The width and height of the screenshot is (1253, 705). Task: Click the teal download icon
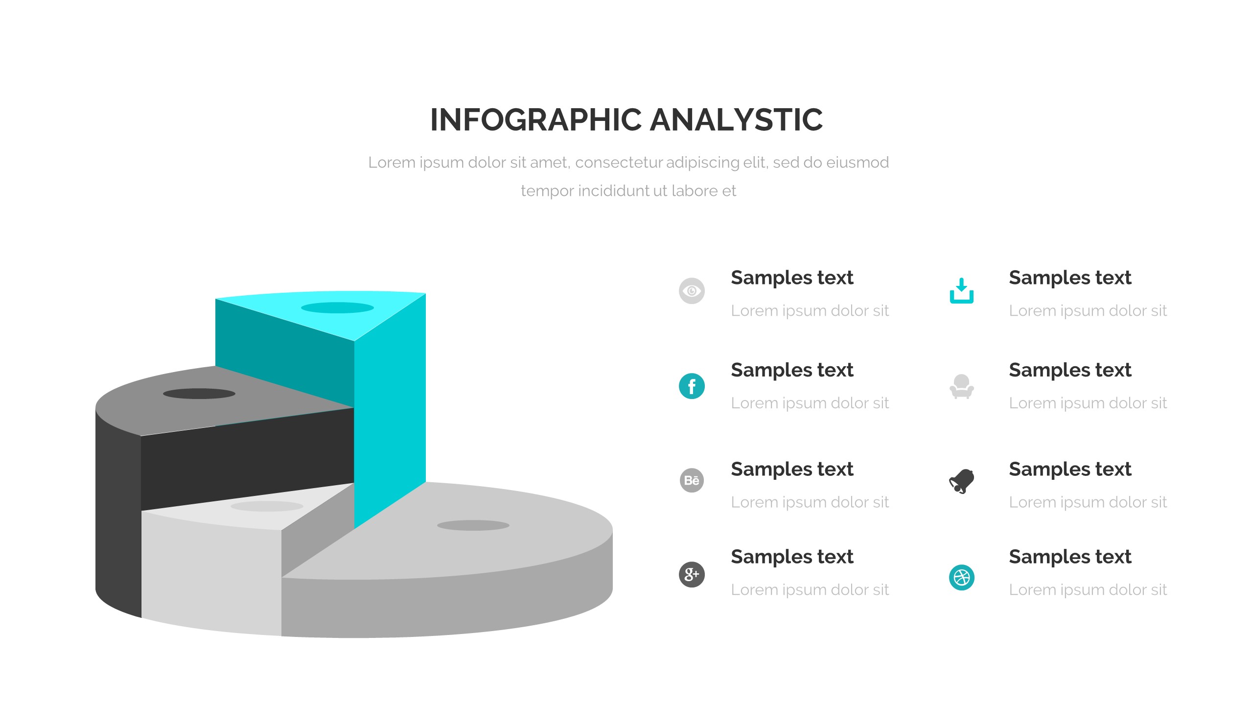(961, 291)
